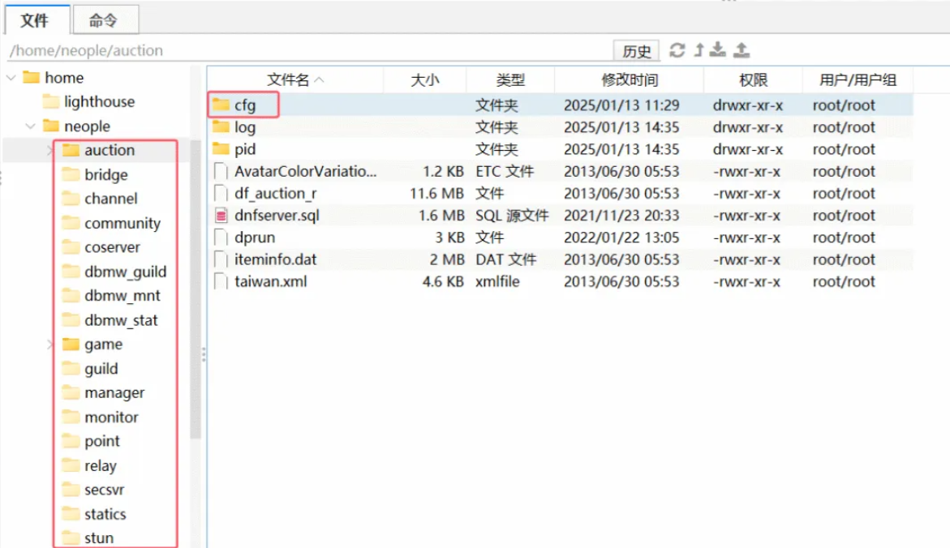Switch to the 文件 tab
Viewport: 950px width, 548px height.
click(34, 21)
